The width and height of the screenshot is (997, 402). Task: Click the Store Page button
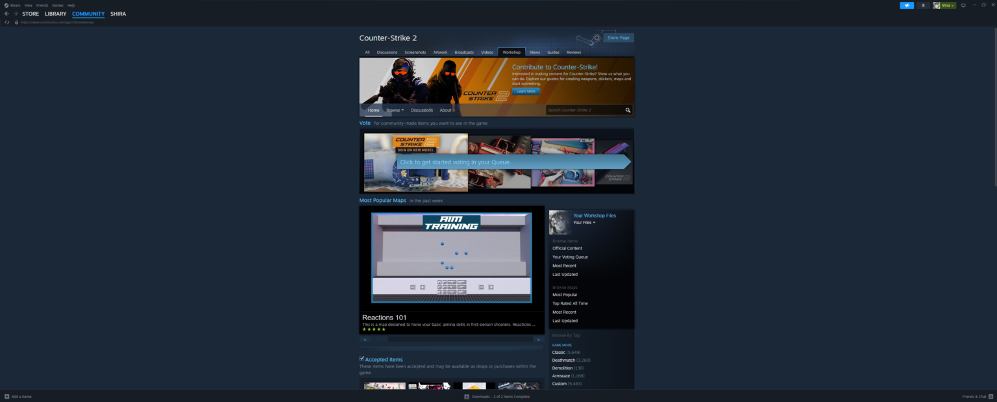click(x=618, y=38)
